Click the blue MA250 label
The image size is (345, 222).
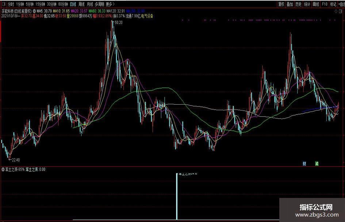(135, 11)
